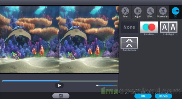Image resolution: width=182 pixels, height=99 pixels.
Task: Adjust the volume slider
Action: (x=108, y=85)
